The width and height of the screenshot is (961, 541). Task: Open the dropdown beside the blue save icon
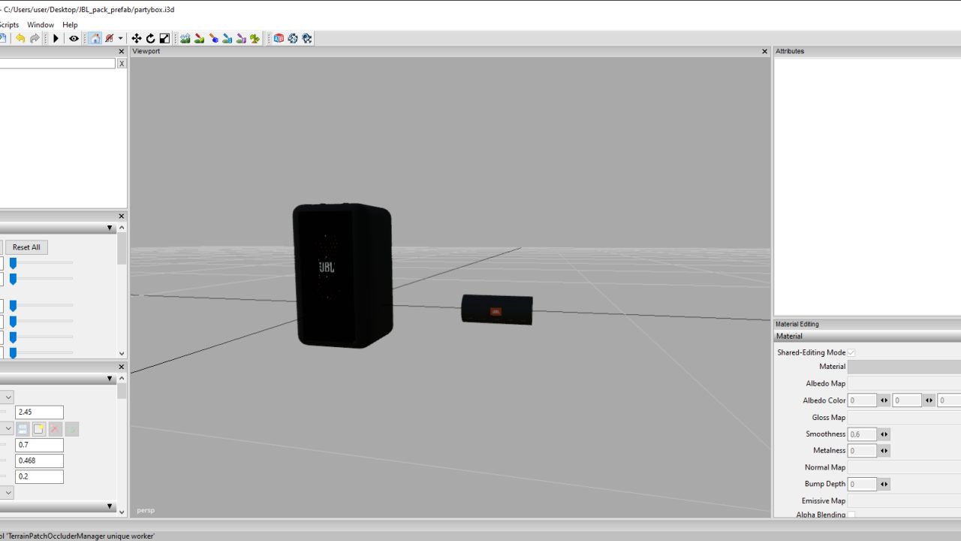[x=7, y=429]
